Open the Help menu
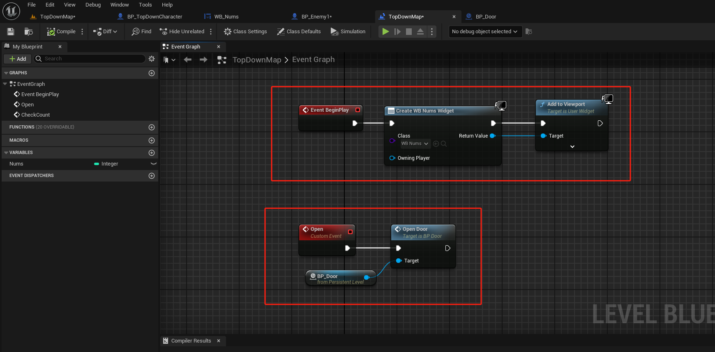Screen dimensions: 715x352 (x=167, y=5)
